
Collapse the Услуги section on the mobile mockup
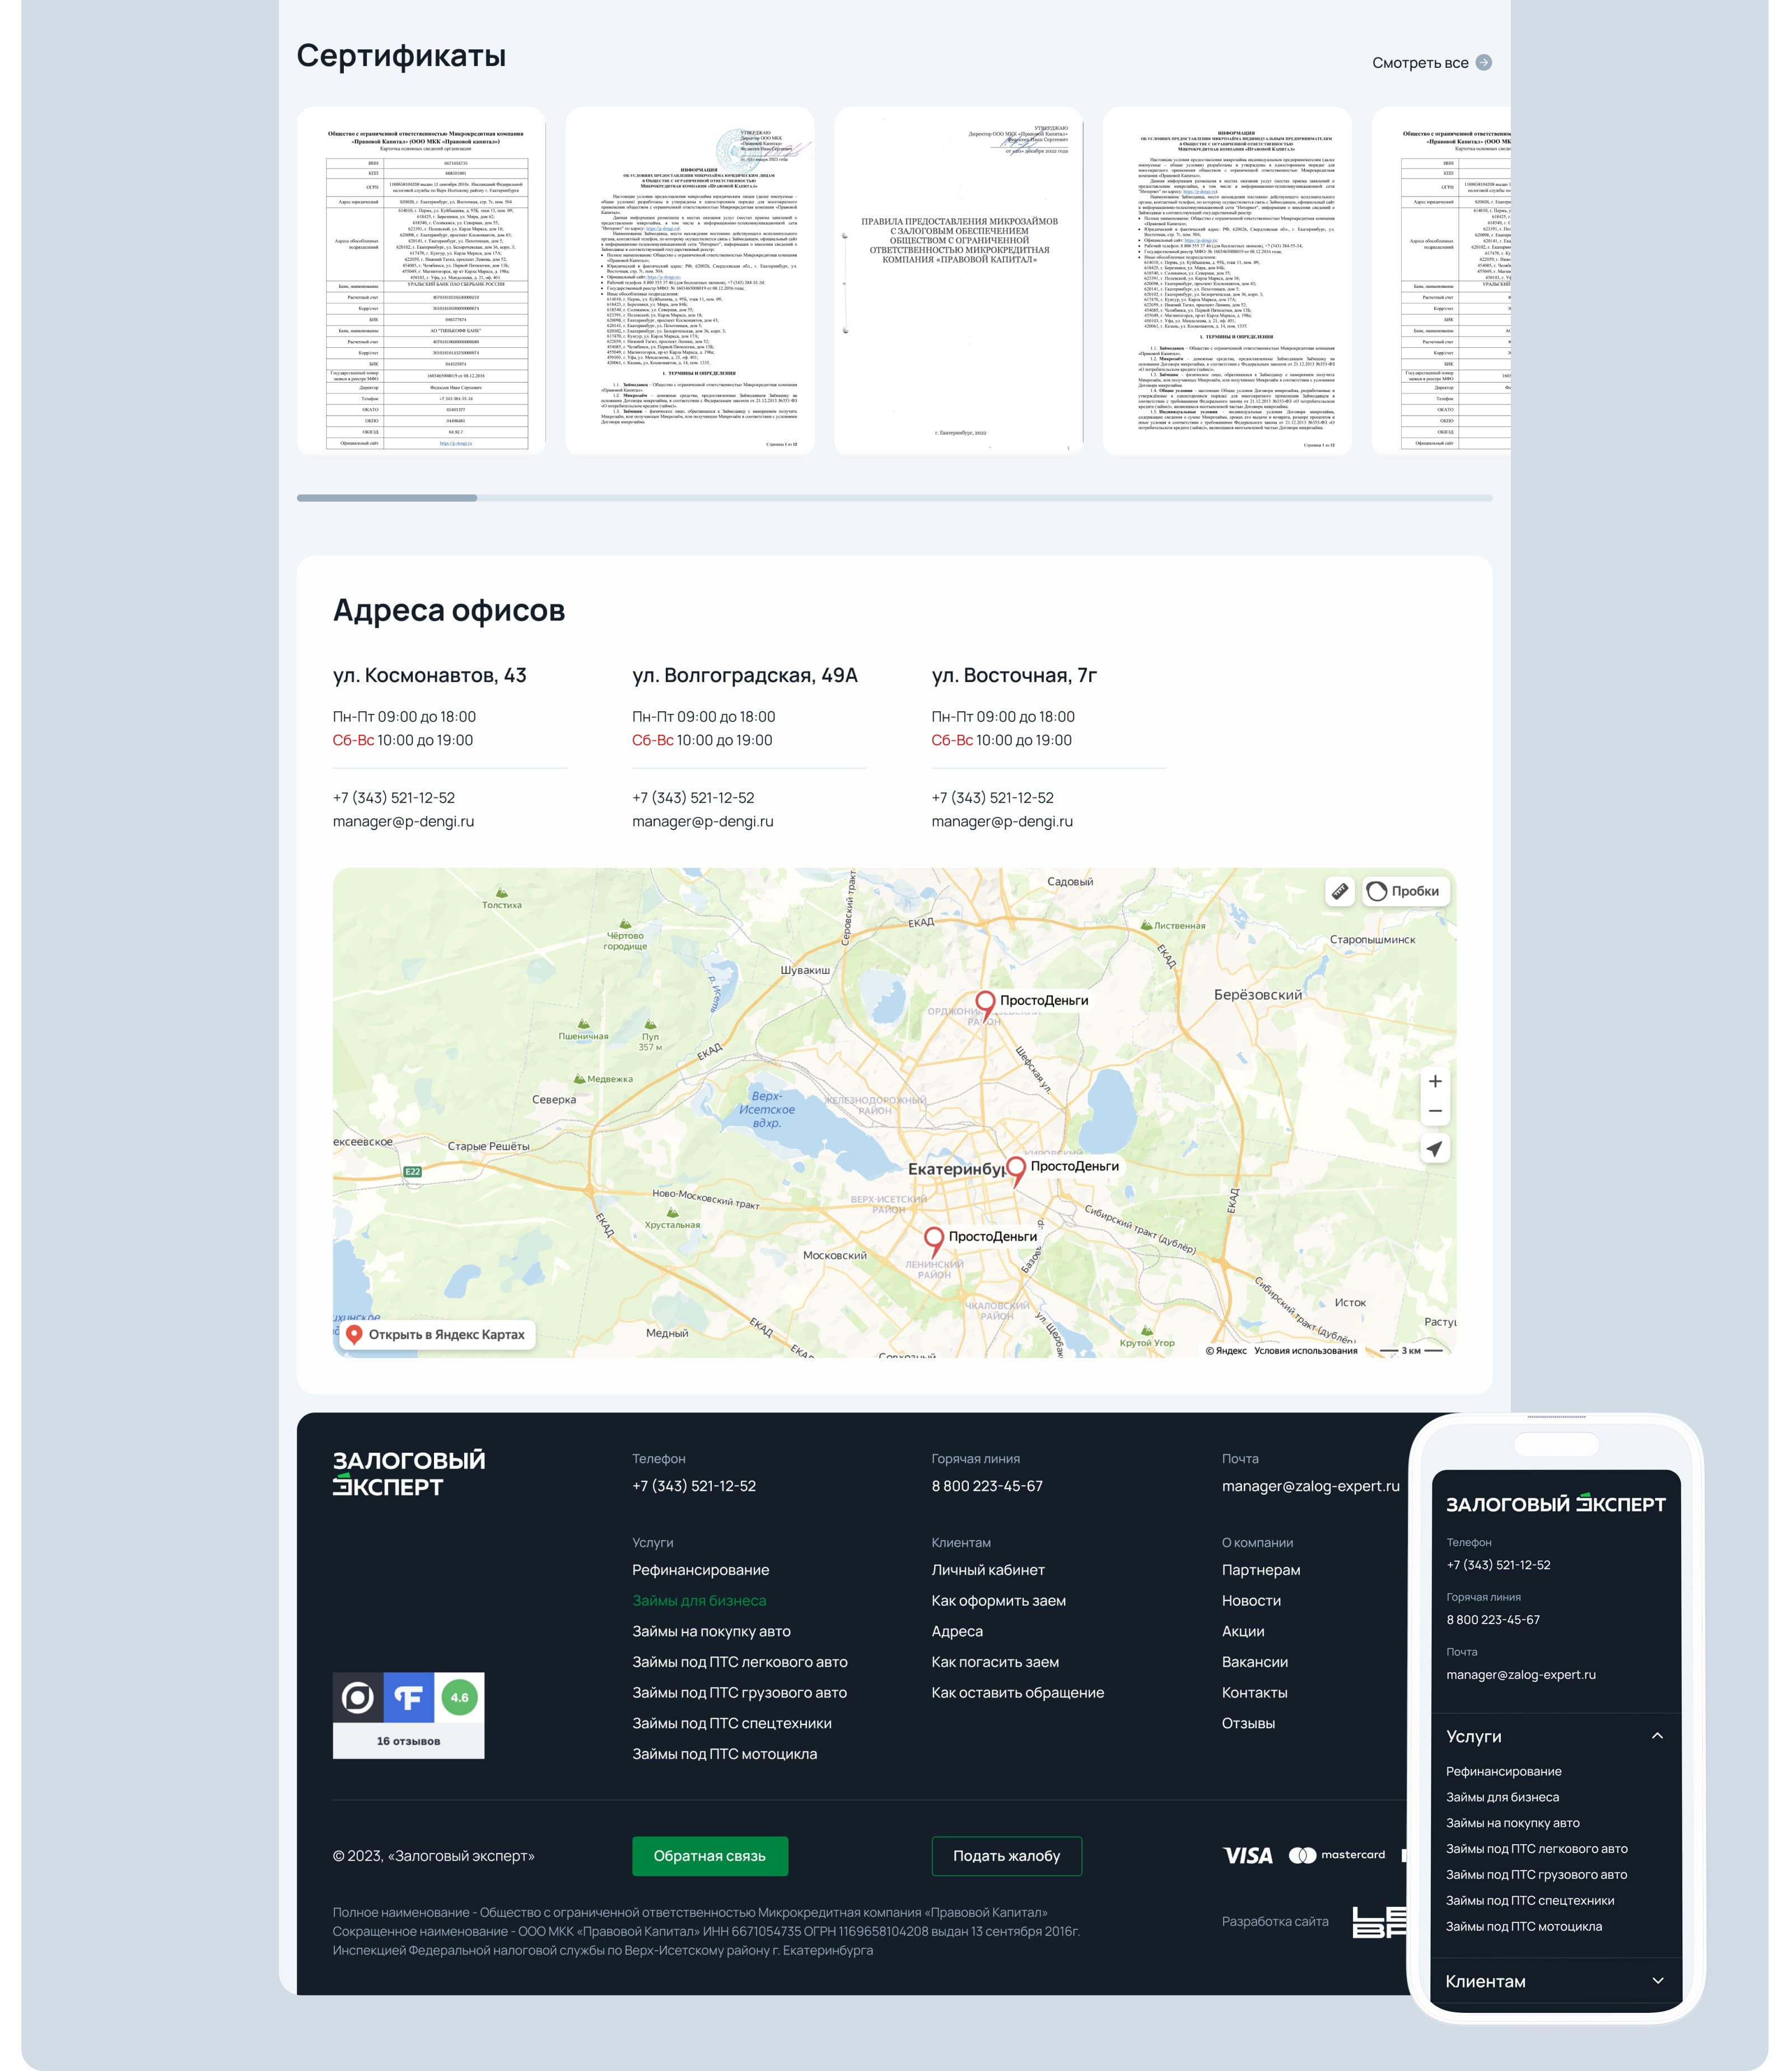tap(1657, 1736)
